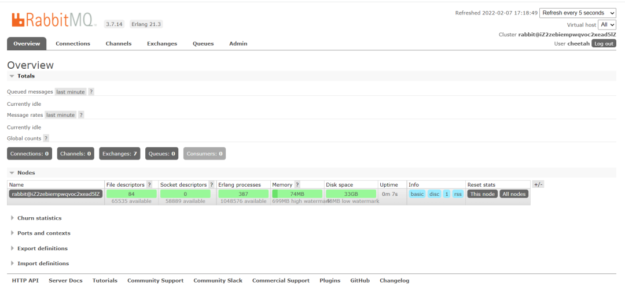Viewport: 625px width, 297px height.
Task: Open help for File descriptors column
Action: 149,185
